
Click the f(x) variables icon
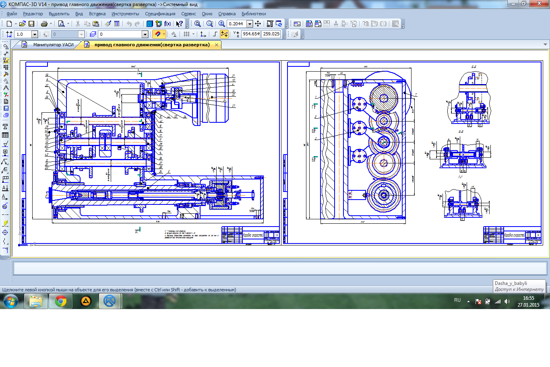pyautogui.click(x=167, y=24)
